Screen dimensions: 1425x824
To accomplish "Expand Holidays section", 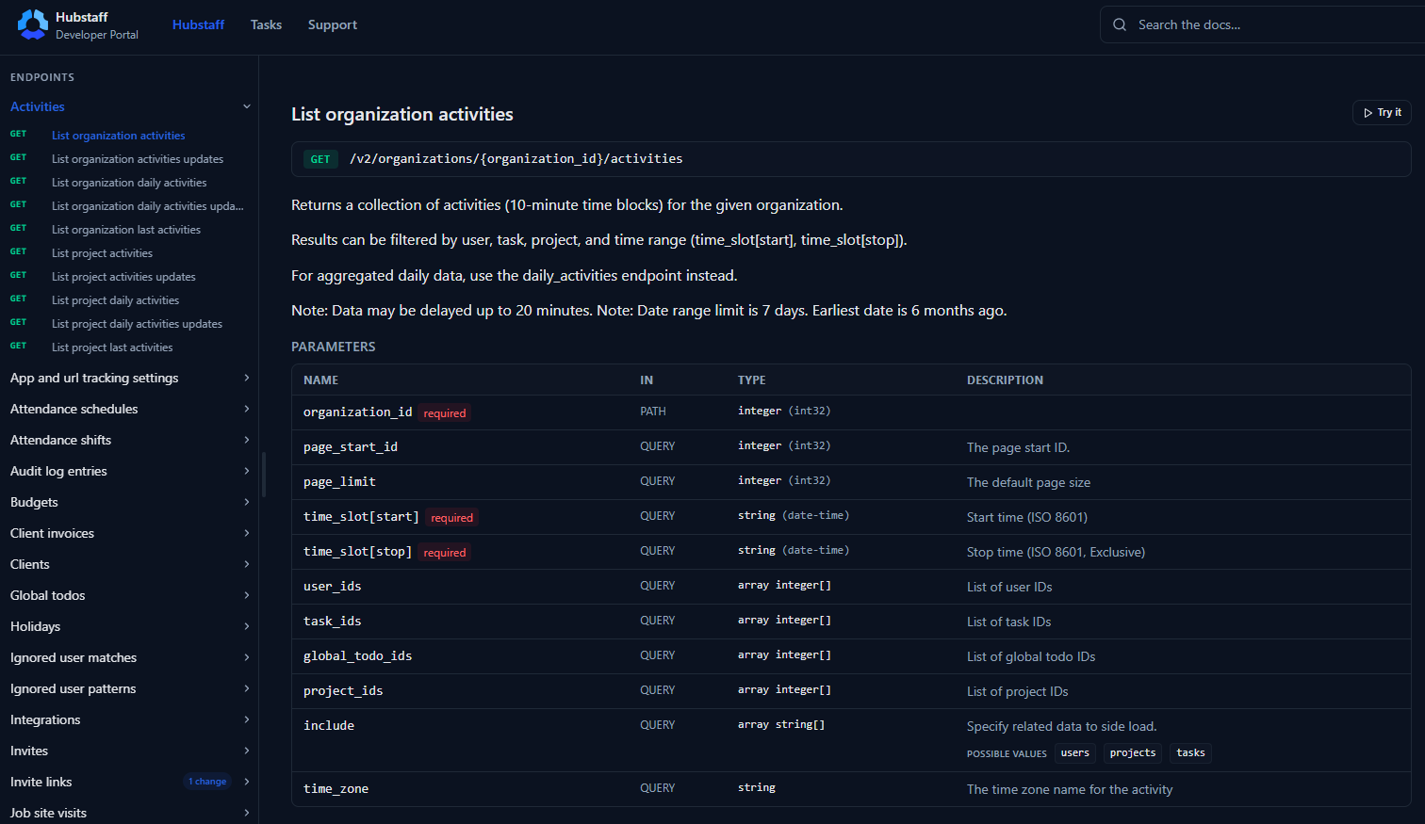I will tap(129, 626).
